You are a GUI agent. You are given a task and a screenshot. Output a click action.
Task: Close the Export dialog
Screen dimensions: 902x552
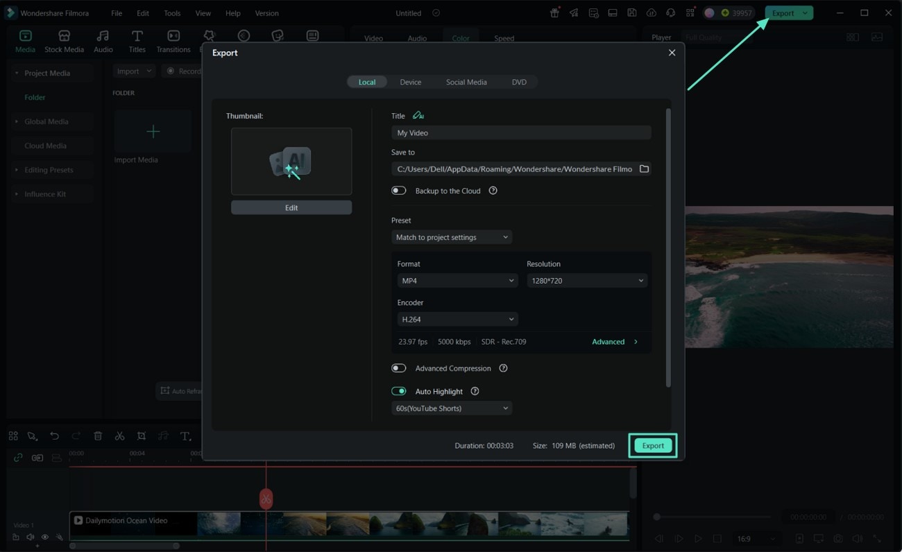tap(672, 53)
